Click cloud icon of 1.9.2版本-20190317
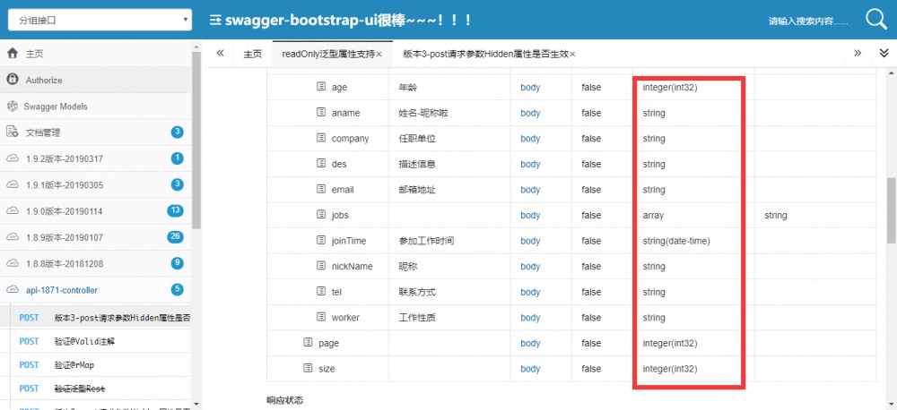Viewport: 897px width, 410px height. pyautogui.click(x=13, y=158)
